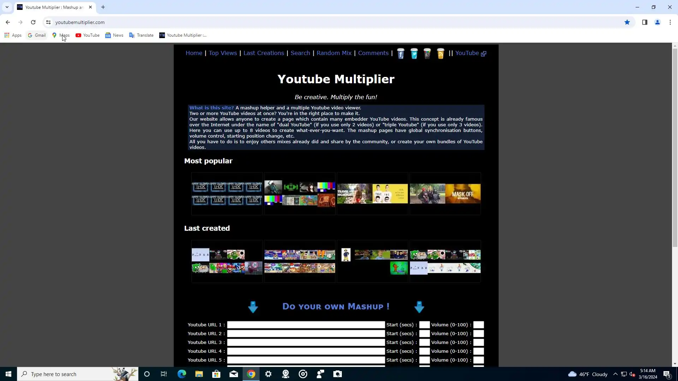This screenshot has height=381, width=678.
Task: Click the Youtube URL 1 input field
Action: (x=305, y=325)
